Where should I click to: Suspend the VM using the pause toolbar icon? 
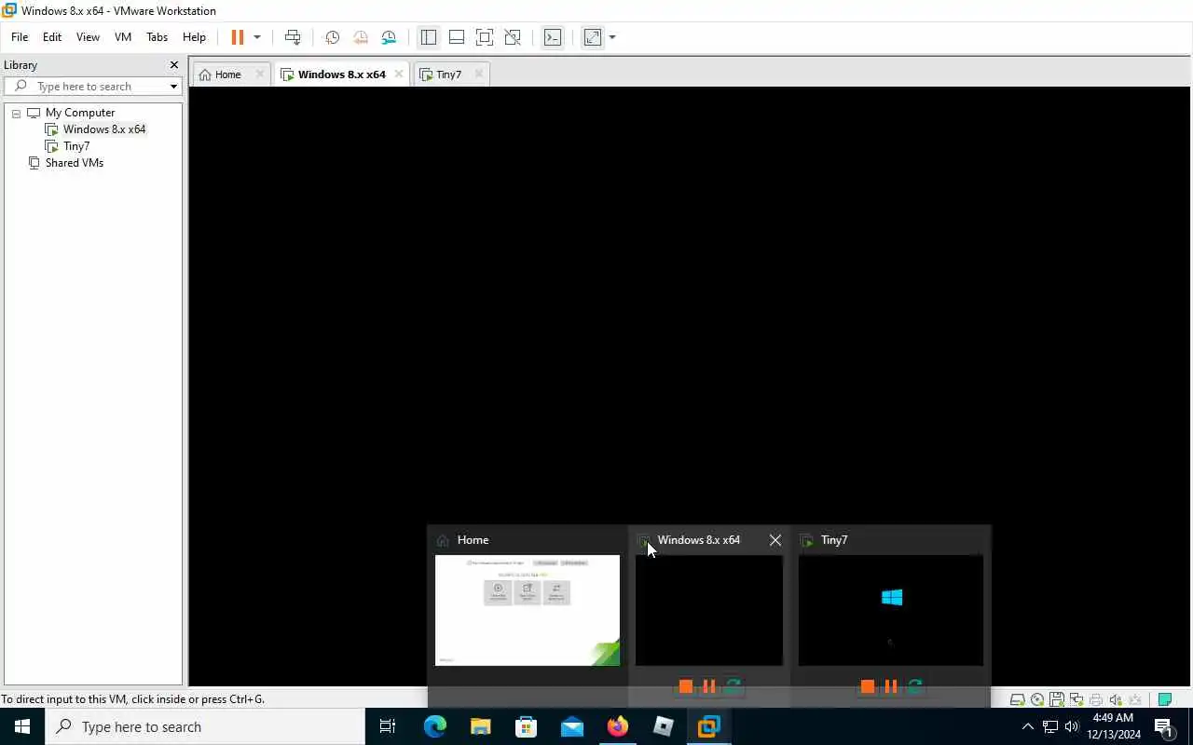click(x=237, y=37)
